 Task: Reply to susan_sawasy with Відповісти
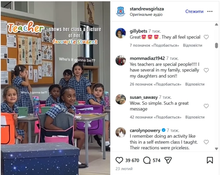click(195, 117)
